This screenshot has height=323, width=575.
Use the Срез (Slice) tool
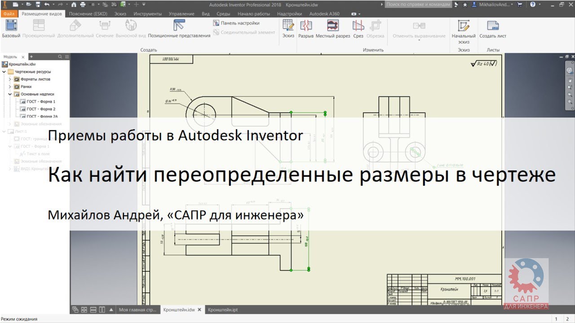tap(358, 28)
